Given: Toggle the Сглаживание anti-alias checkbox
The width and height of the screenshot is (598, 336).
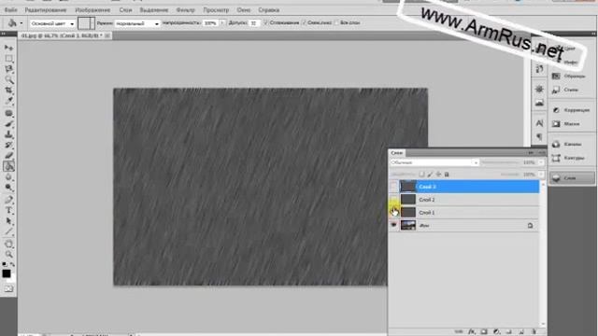Looking at the screenshot, I should 265,22.
